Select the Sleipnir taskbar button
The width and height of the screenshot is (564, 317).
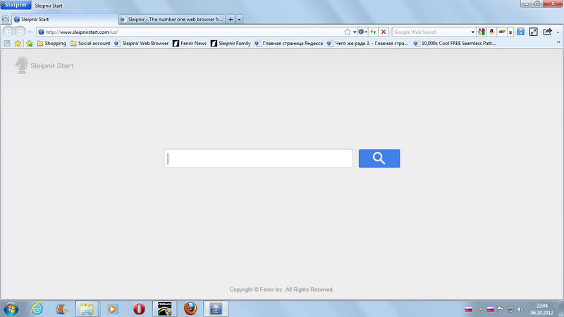pyautogui.click(x=216, y=309)
